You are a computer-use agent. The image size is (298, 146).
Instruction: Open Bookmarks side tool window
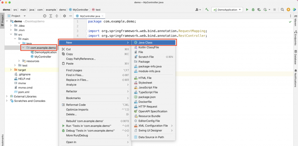tap(2, 140)
